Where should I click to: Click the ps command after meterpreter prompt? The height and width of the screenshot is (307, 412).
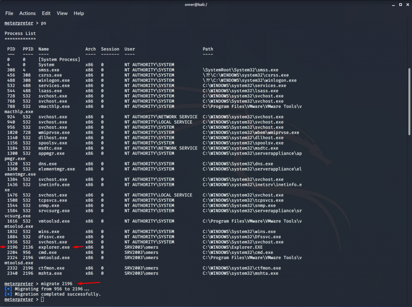[x=43, y=23]
